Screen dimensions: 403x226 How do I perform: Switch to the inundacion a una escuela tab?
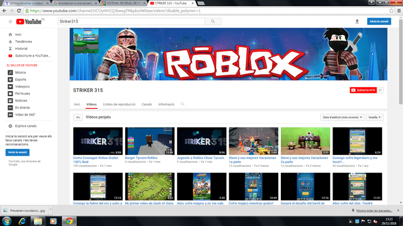click(74, 3)
